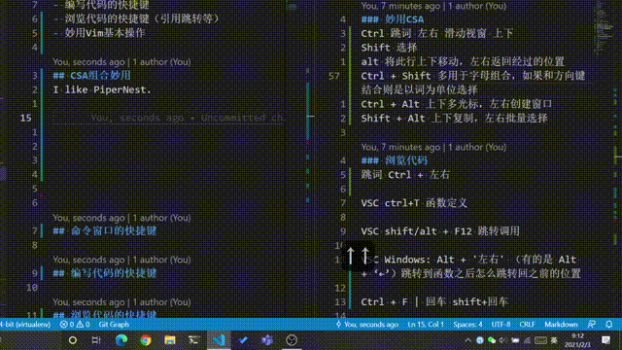
Task: Launch Google Chrome from taskbar
Action: coord(146,340)
